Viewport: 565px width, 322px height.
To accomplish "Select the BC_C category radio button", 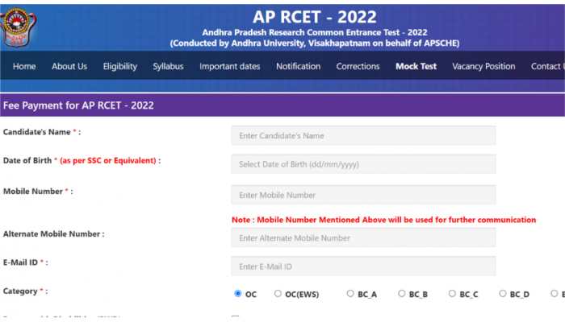I will coord(452,294).
